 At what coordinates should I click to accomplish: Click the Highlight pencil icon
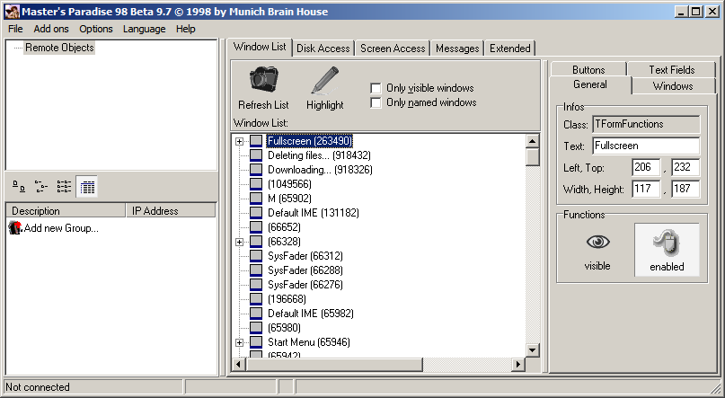324,80
